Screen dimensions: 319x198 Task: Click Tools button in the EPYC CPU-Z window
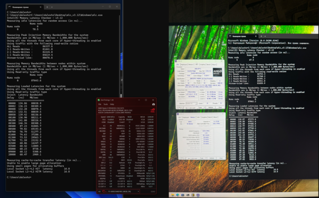[x=200, y=107]
